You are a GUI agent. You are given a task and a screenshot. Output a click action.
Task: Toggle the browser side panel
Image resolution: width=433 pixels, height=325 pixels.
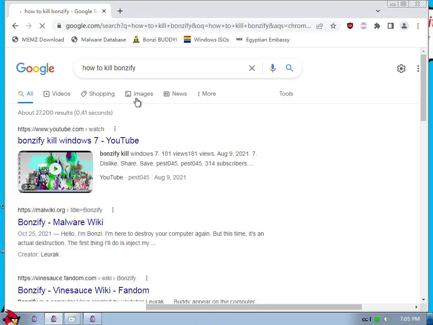point(390,26)
